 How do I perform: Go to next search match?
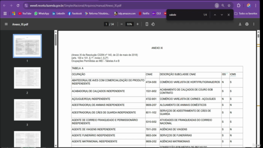(222, 15)
